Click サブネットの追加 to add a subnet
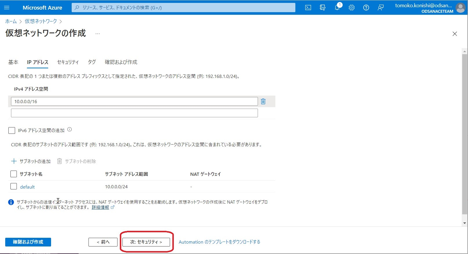 (x=31, y=161)
